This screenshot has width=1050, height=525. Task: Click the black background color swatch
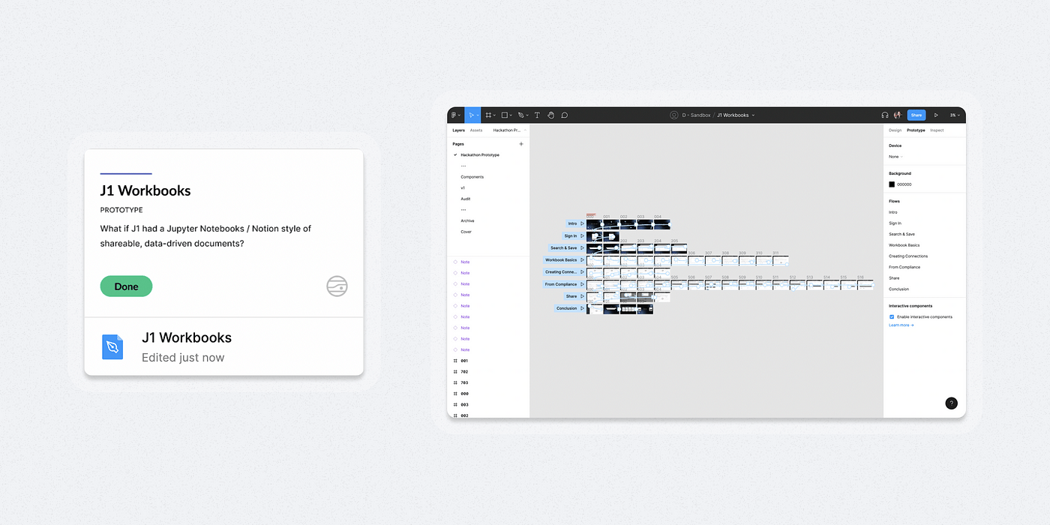892,184
